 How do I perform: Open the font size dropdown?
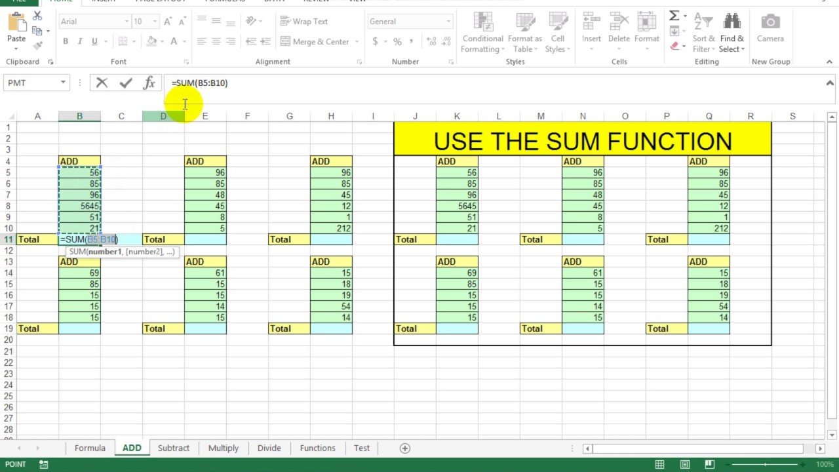pyautogui.click(x=155, y=22)
